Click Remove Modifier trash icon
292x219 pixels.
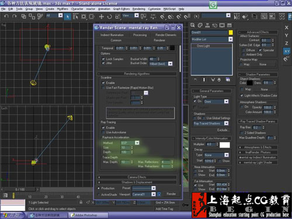tap(219, 79)
